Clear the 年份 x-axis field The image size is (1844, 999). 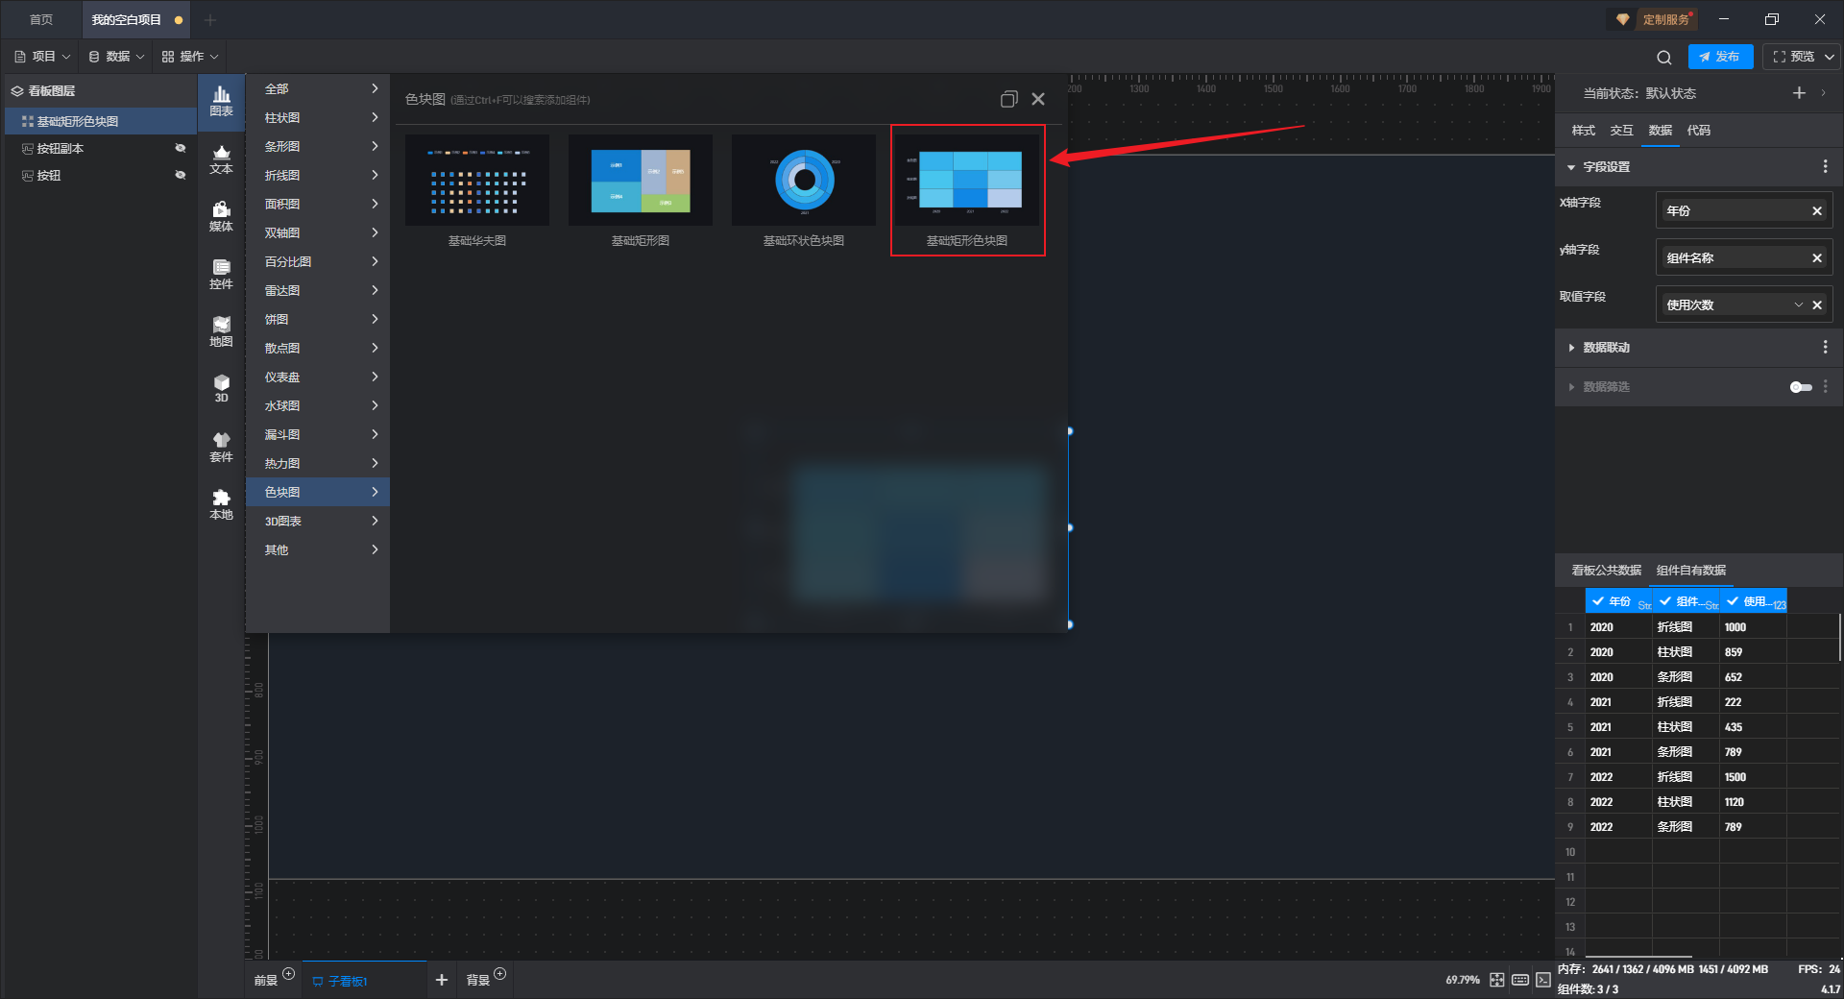1817,211
